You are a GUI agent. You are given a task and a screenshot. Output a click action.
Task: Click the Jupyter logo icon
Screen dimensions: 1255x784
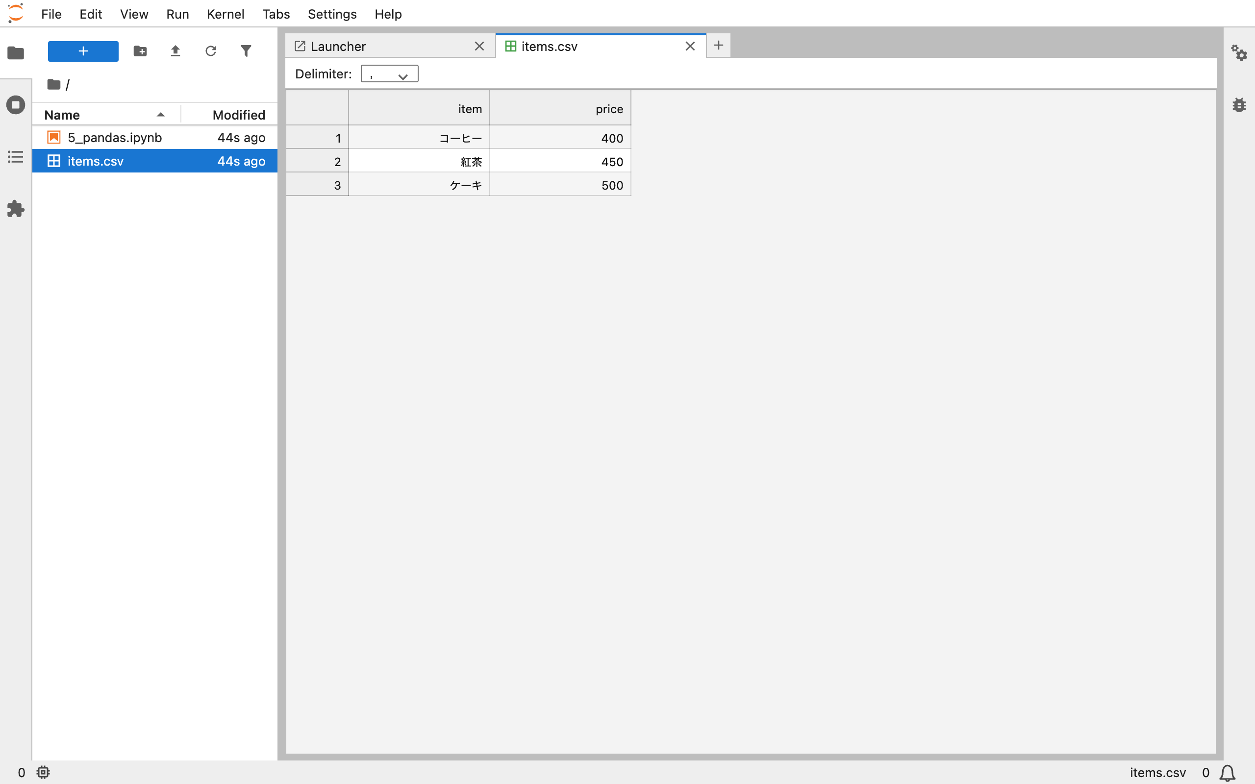pos(16,14)
